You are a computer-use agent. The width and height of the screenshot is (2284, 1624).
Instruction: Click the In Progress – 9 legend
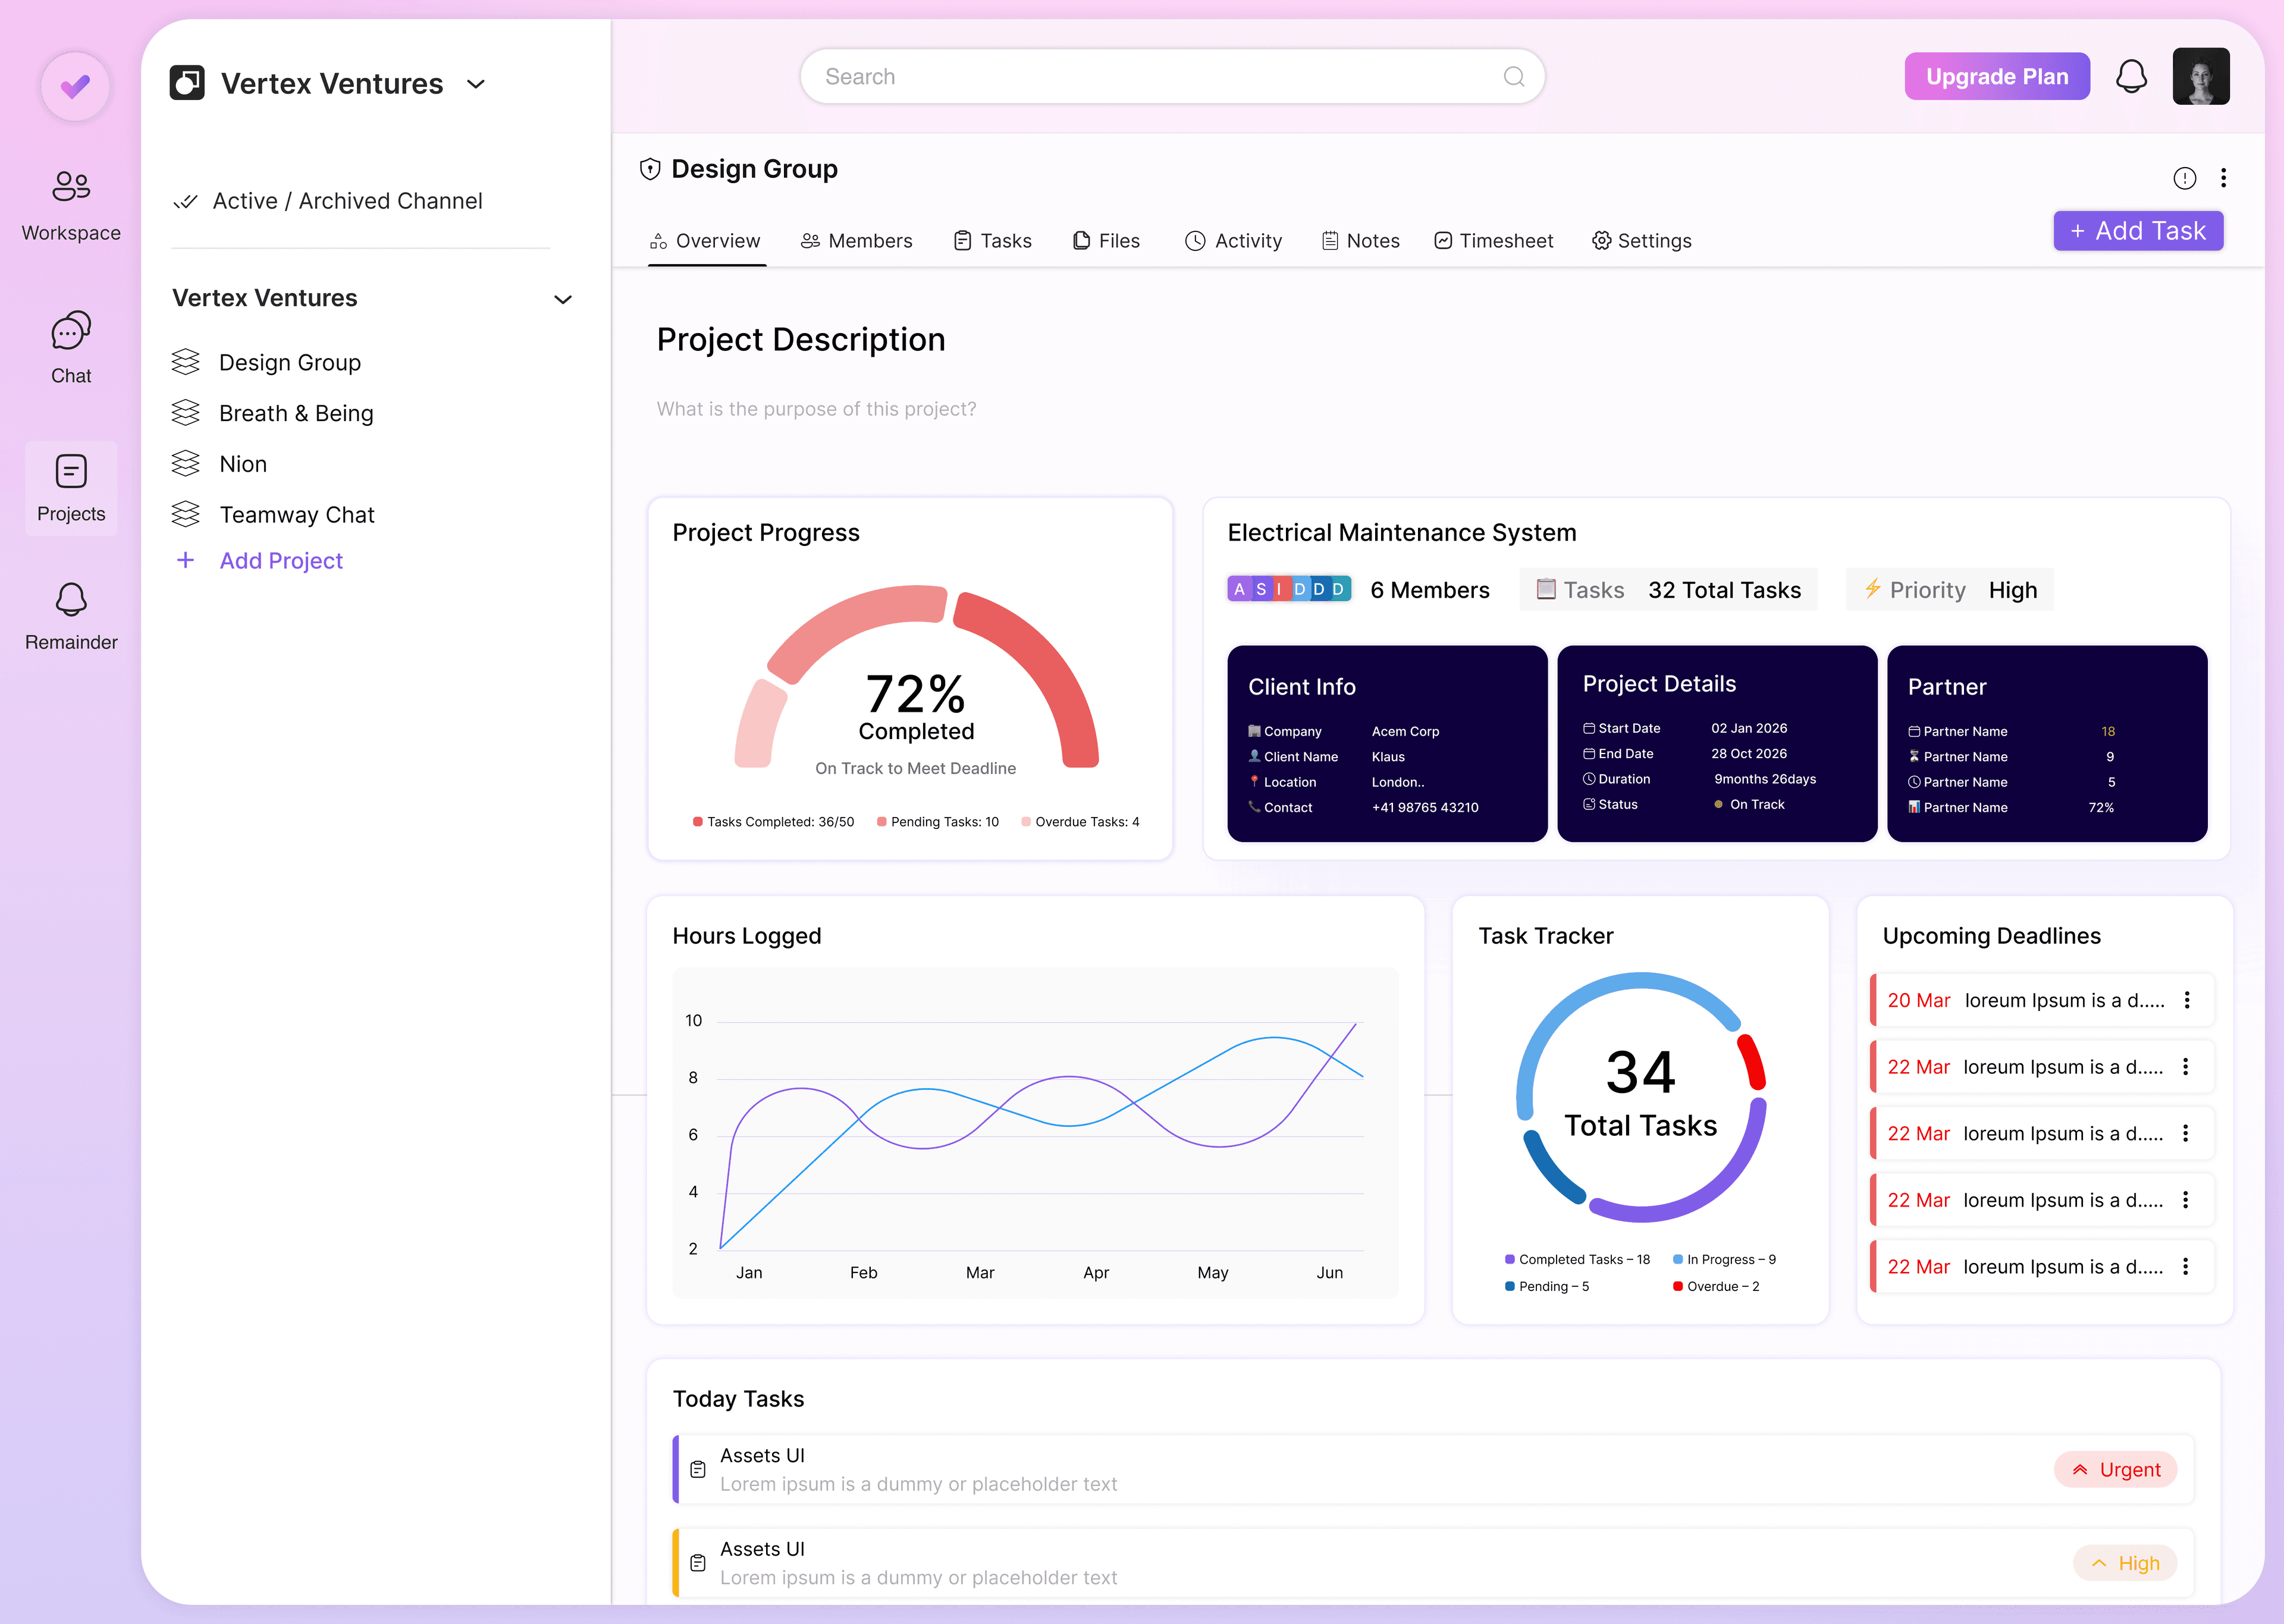[x=1724, y=1259]
